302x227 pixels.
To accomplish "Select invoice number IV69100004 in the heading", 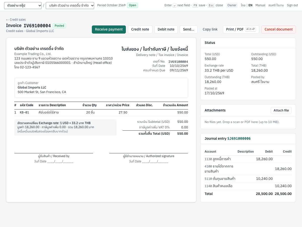I will (37, 26).
